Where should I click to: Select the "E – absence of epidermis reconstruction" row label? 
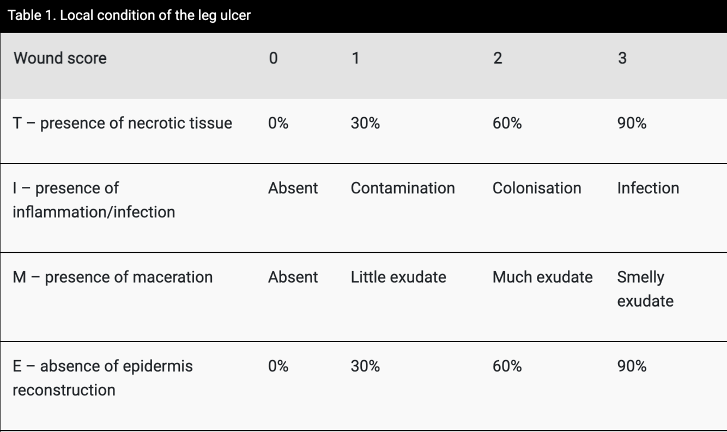coord(102,378)
